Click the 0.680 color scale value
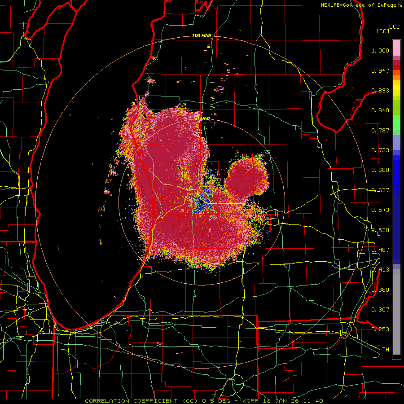This screenshot has width=404, height=404. pos(380,170)
